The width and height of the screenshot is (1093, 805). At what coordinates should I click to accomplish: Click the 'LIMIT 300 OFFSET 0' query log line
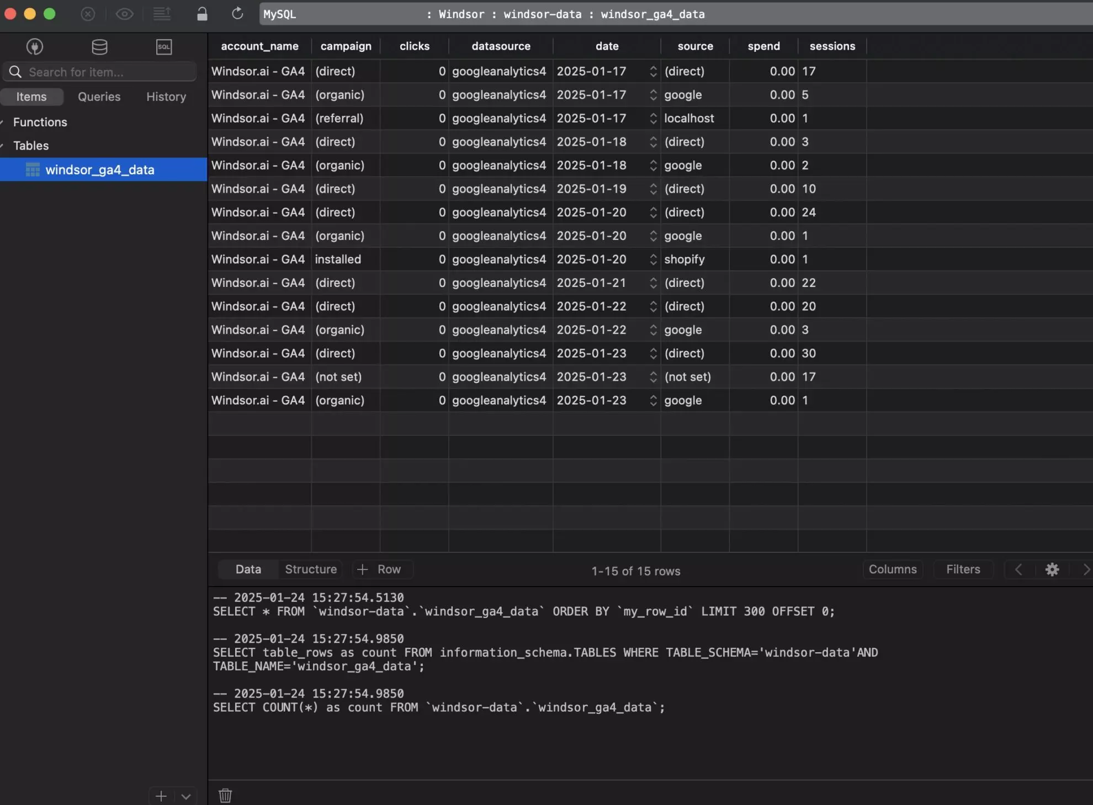pos(524,611)
